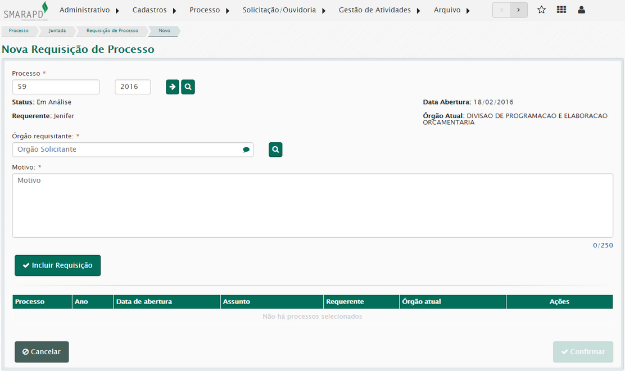This screenshot has width=625, height=371.
Task: Click the search icon next to Órgão requisitante
Action: (x=275, y=150)
